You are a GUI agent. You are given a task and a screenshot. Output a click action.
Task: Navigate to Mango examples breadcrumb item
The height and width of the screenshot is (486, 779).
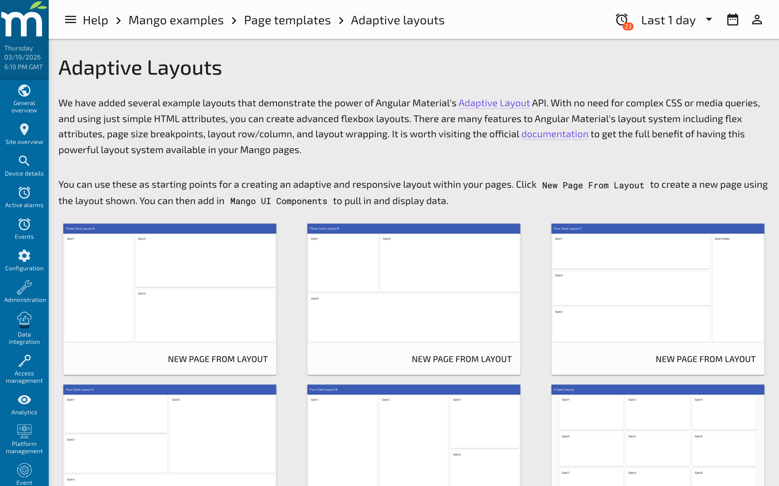tap(176, 20)
